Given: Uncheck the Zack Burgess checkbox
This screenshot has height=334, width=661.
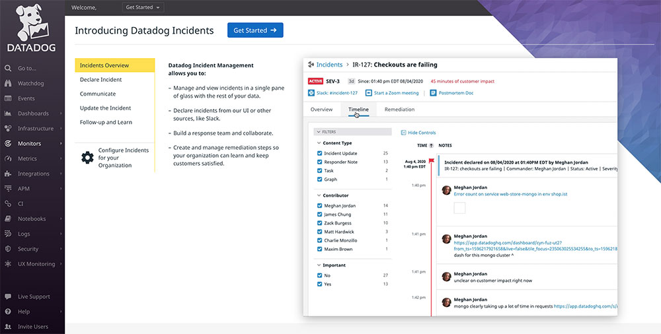Looking at the screenshot, I should [319, 223].
